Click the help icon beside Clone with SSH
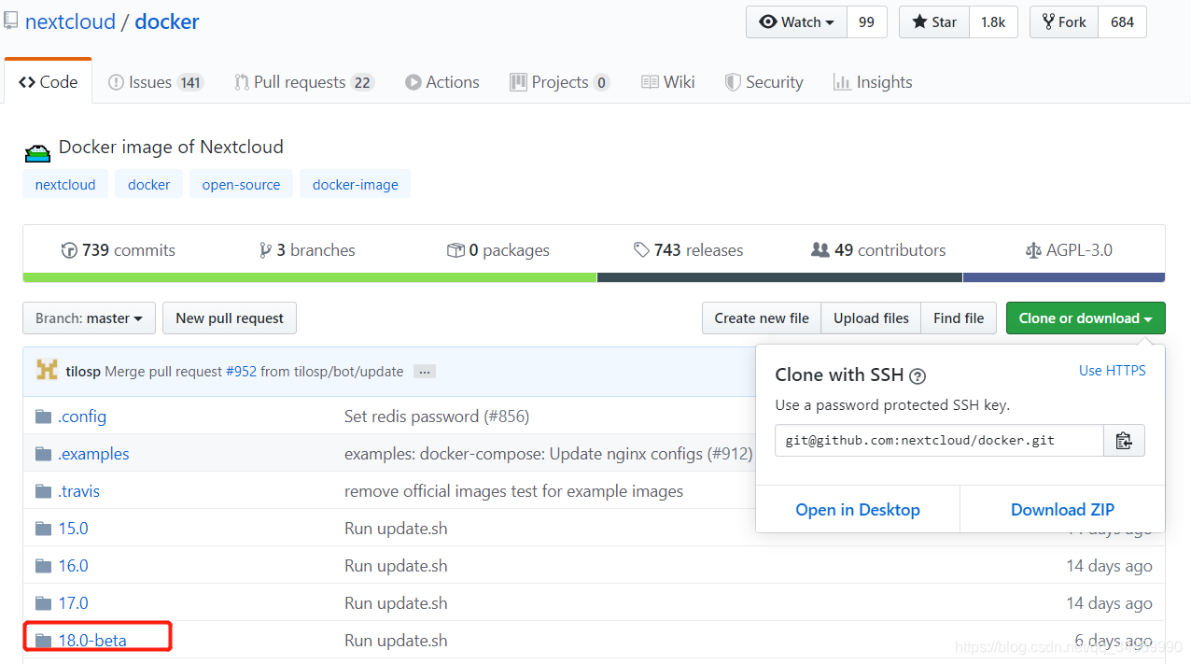 (x=918, y=376)
